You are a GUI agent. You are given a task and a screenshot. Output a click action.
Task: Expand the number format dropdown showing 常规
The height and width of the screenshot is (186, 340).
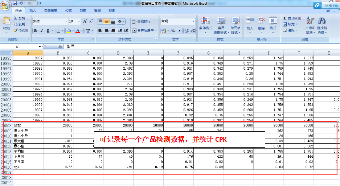pyautogui.click(x=193, y=21)
